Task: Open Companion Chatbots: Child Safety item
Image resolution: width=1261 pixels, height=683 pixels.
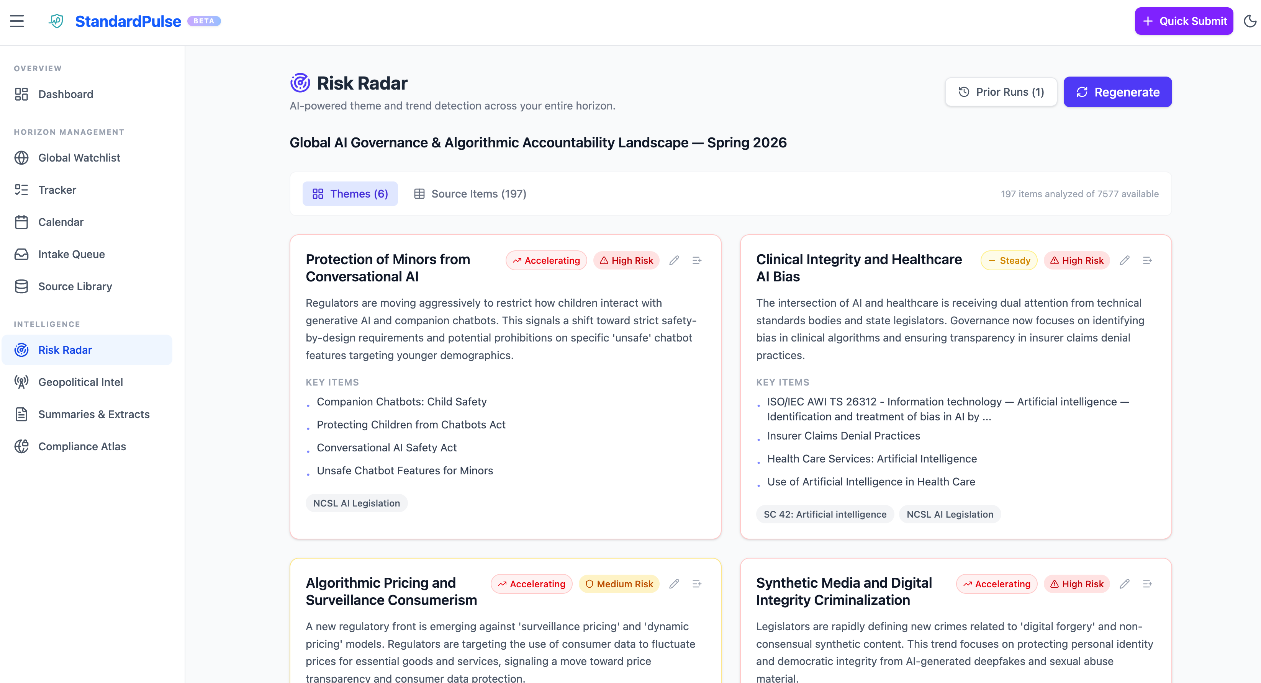Action: pyautogui.click(x=401, y=402)
